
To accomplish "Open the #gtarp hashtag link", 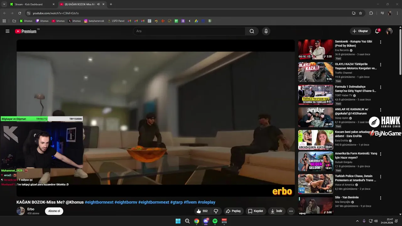I will pyautogui.click(x=177, y=202).
